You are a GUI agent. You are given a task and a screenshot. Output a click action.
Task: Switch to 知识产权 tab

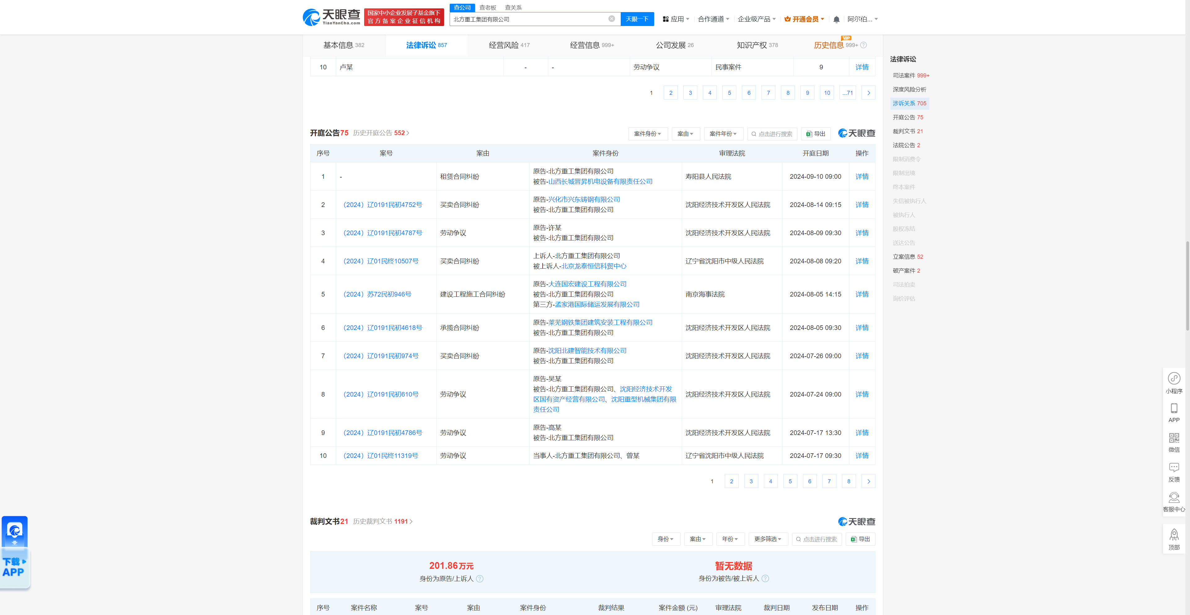(757, 45)
